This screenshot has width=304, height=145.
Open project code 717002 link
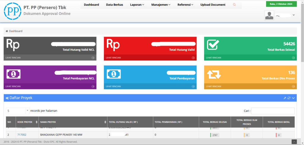pyautogui.click(x=22, y=135)
